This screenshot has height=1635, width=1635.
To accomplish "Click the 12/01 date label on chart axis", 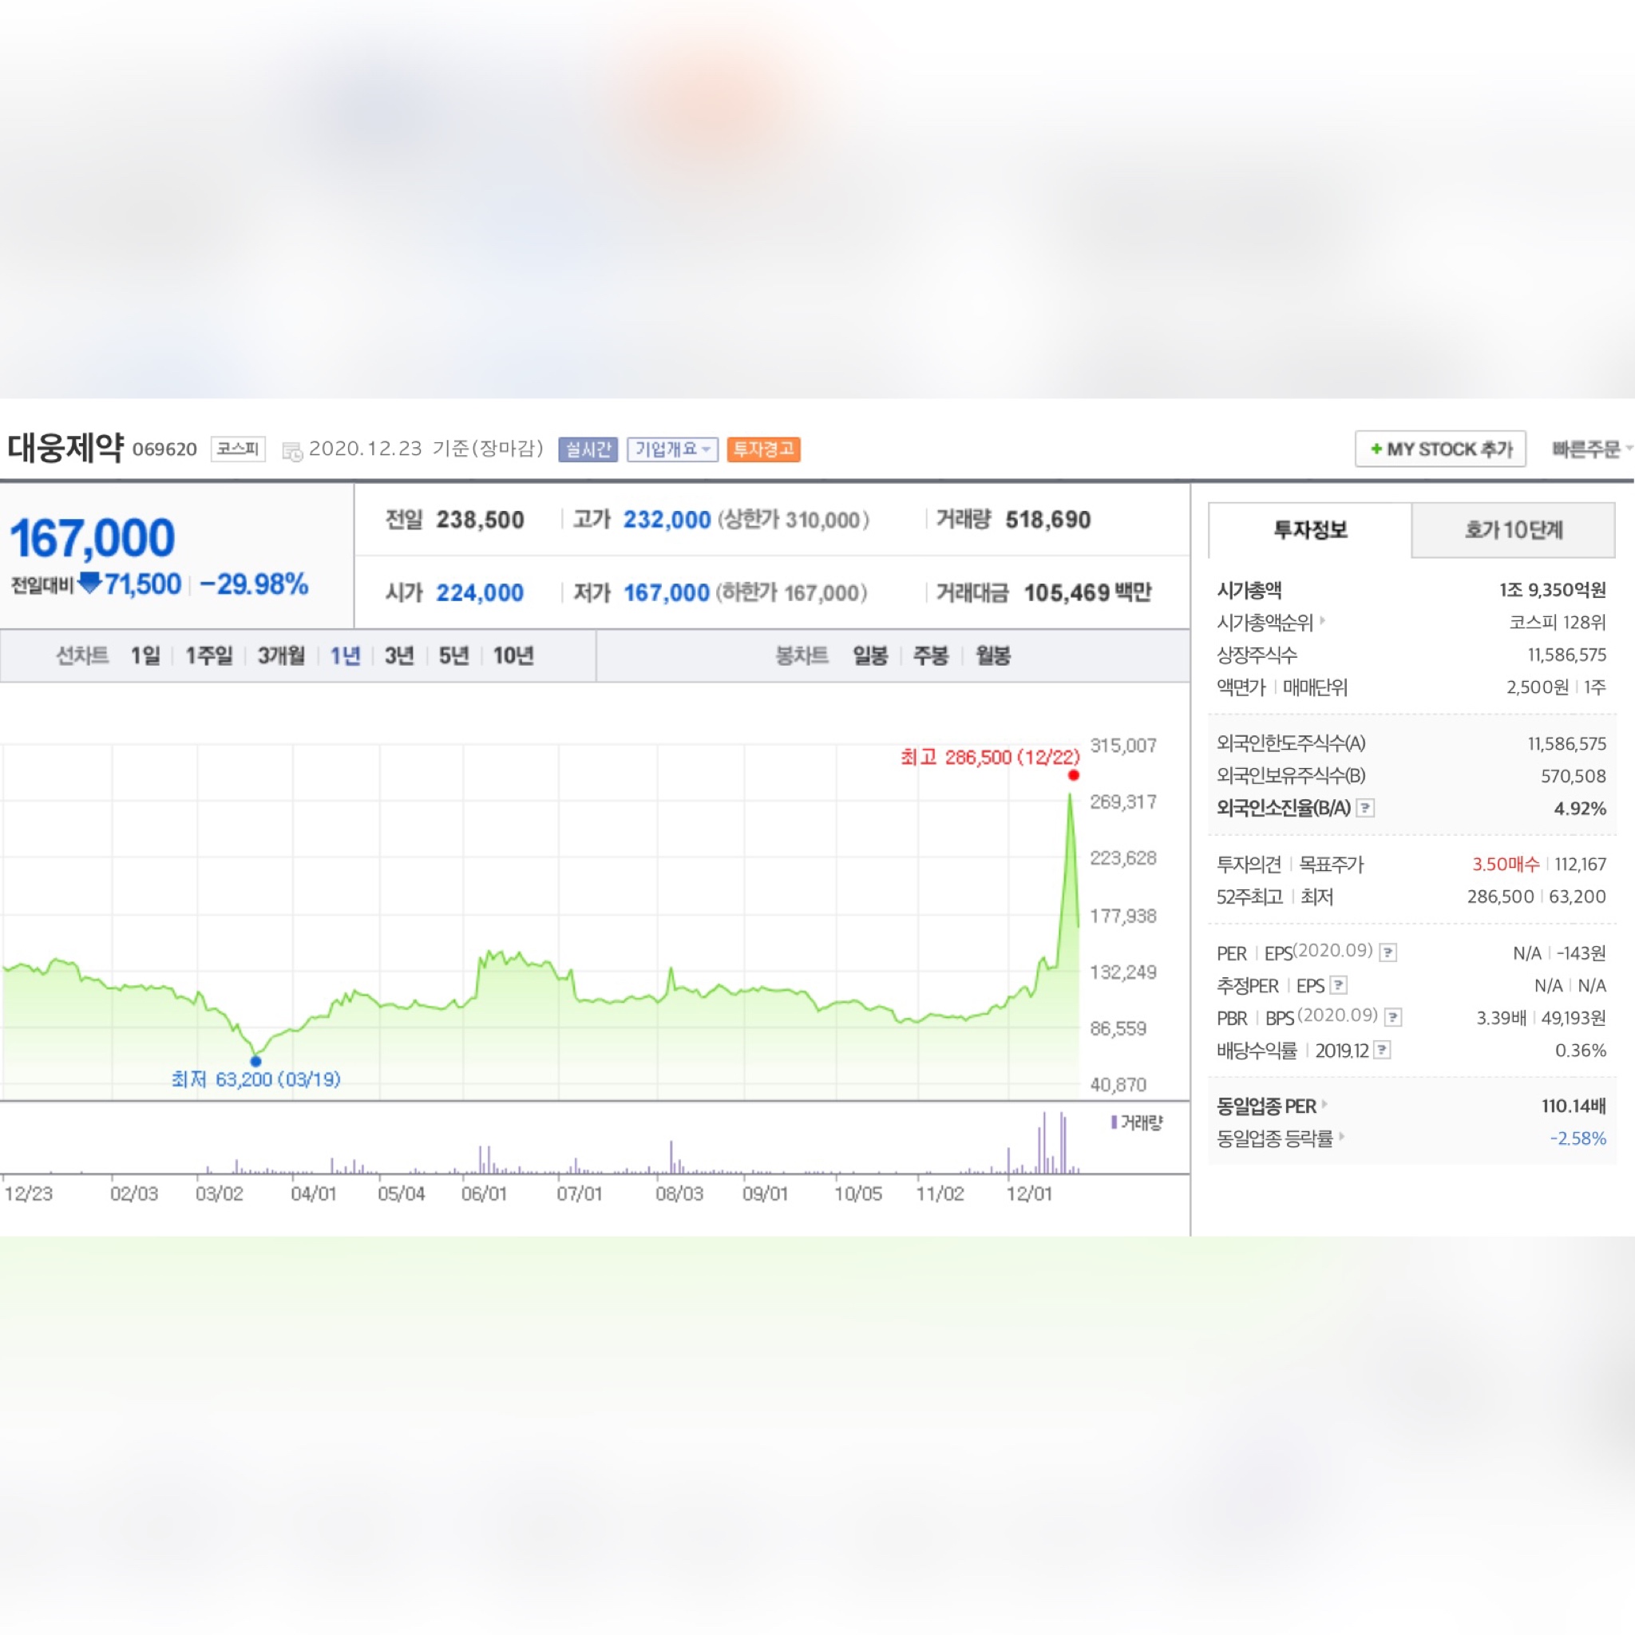I will pyautogui.click(x=1029, y=1194).
